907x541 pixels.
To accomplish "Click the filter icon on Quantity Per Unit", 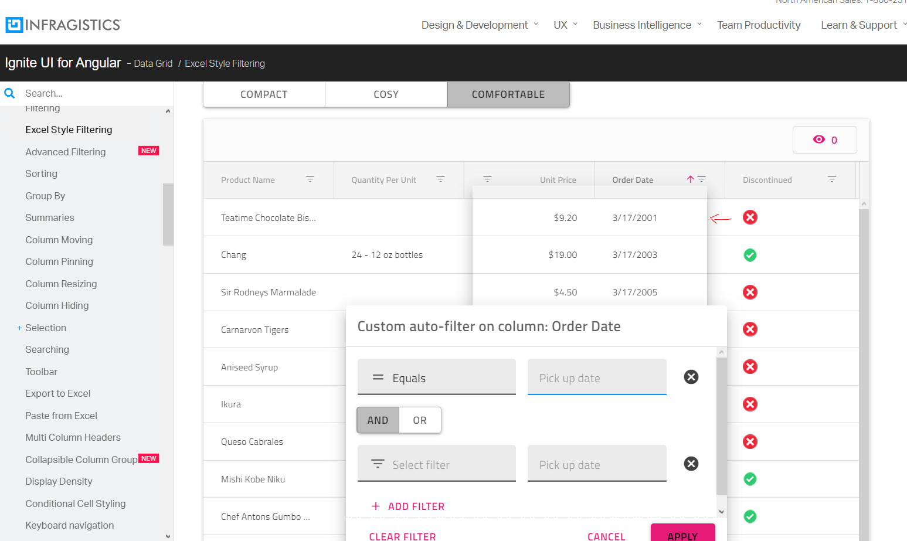I will coord(440,179).
